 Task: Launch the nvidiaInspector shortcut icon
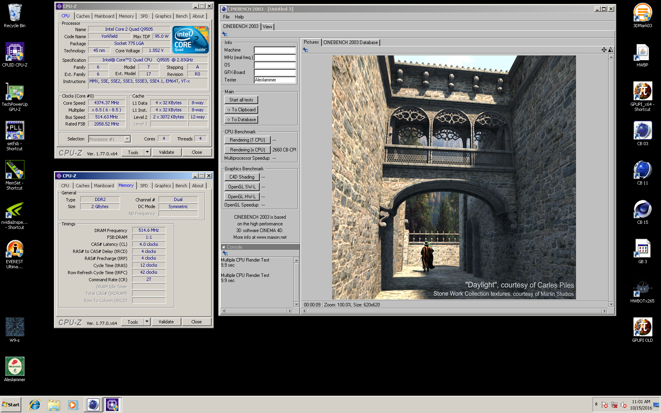click(x=15, y=215)
